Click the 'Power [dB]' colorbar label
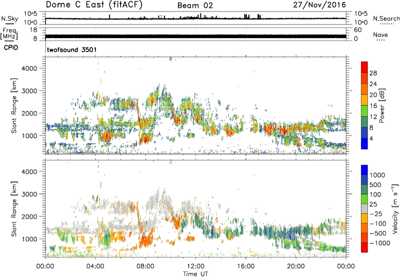Image resolution: width=400 pixels, height=277 pixels. [381, 105]
